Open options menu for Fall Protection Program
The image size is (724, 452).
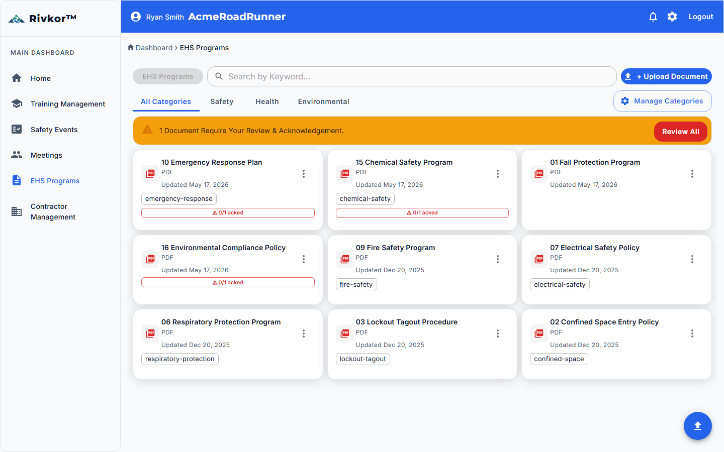[692, 174]
